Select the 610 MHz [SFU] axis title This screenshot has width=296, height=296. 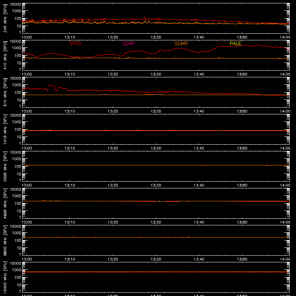coord(5,92)
